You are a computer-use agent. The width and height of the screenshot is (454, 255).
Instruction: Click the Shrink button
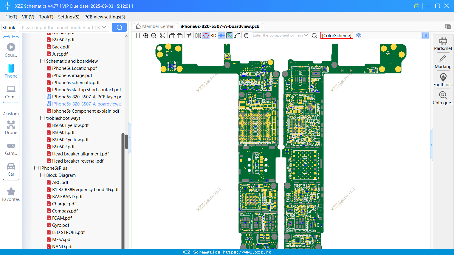click(9, 27)
